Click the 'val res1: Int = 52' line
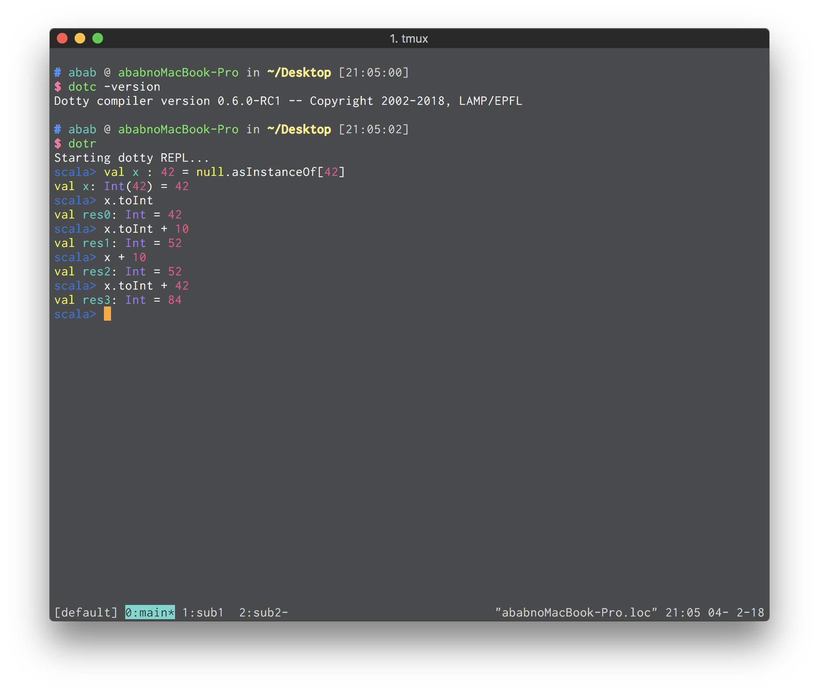Screen dimensions: 819x692 118,243
